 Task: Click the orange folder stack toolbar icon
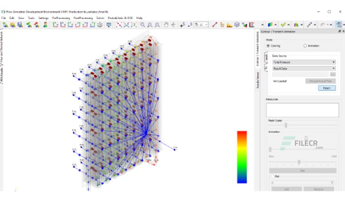pos(13,25)
